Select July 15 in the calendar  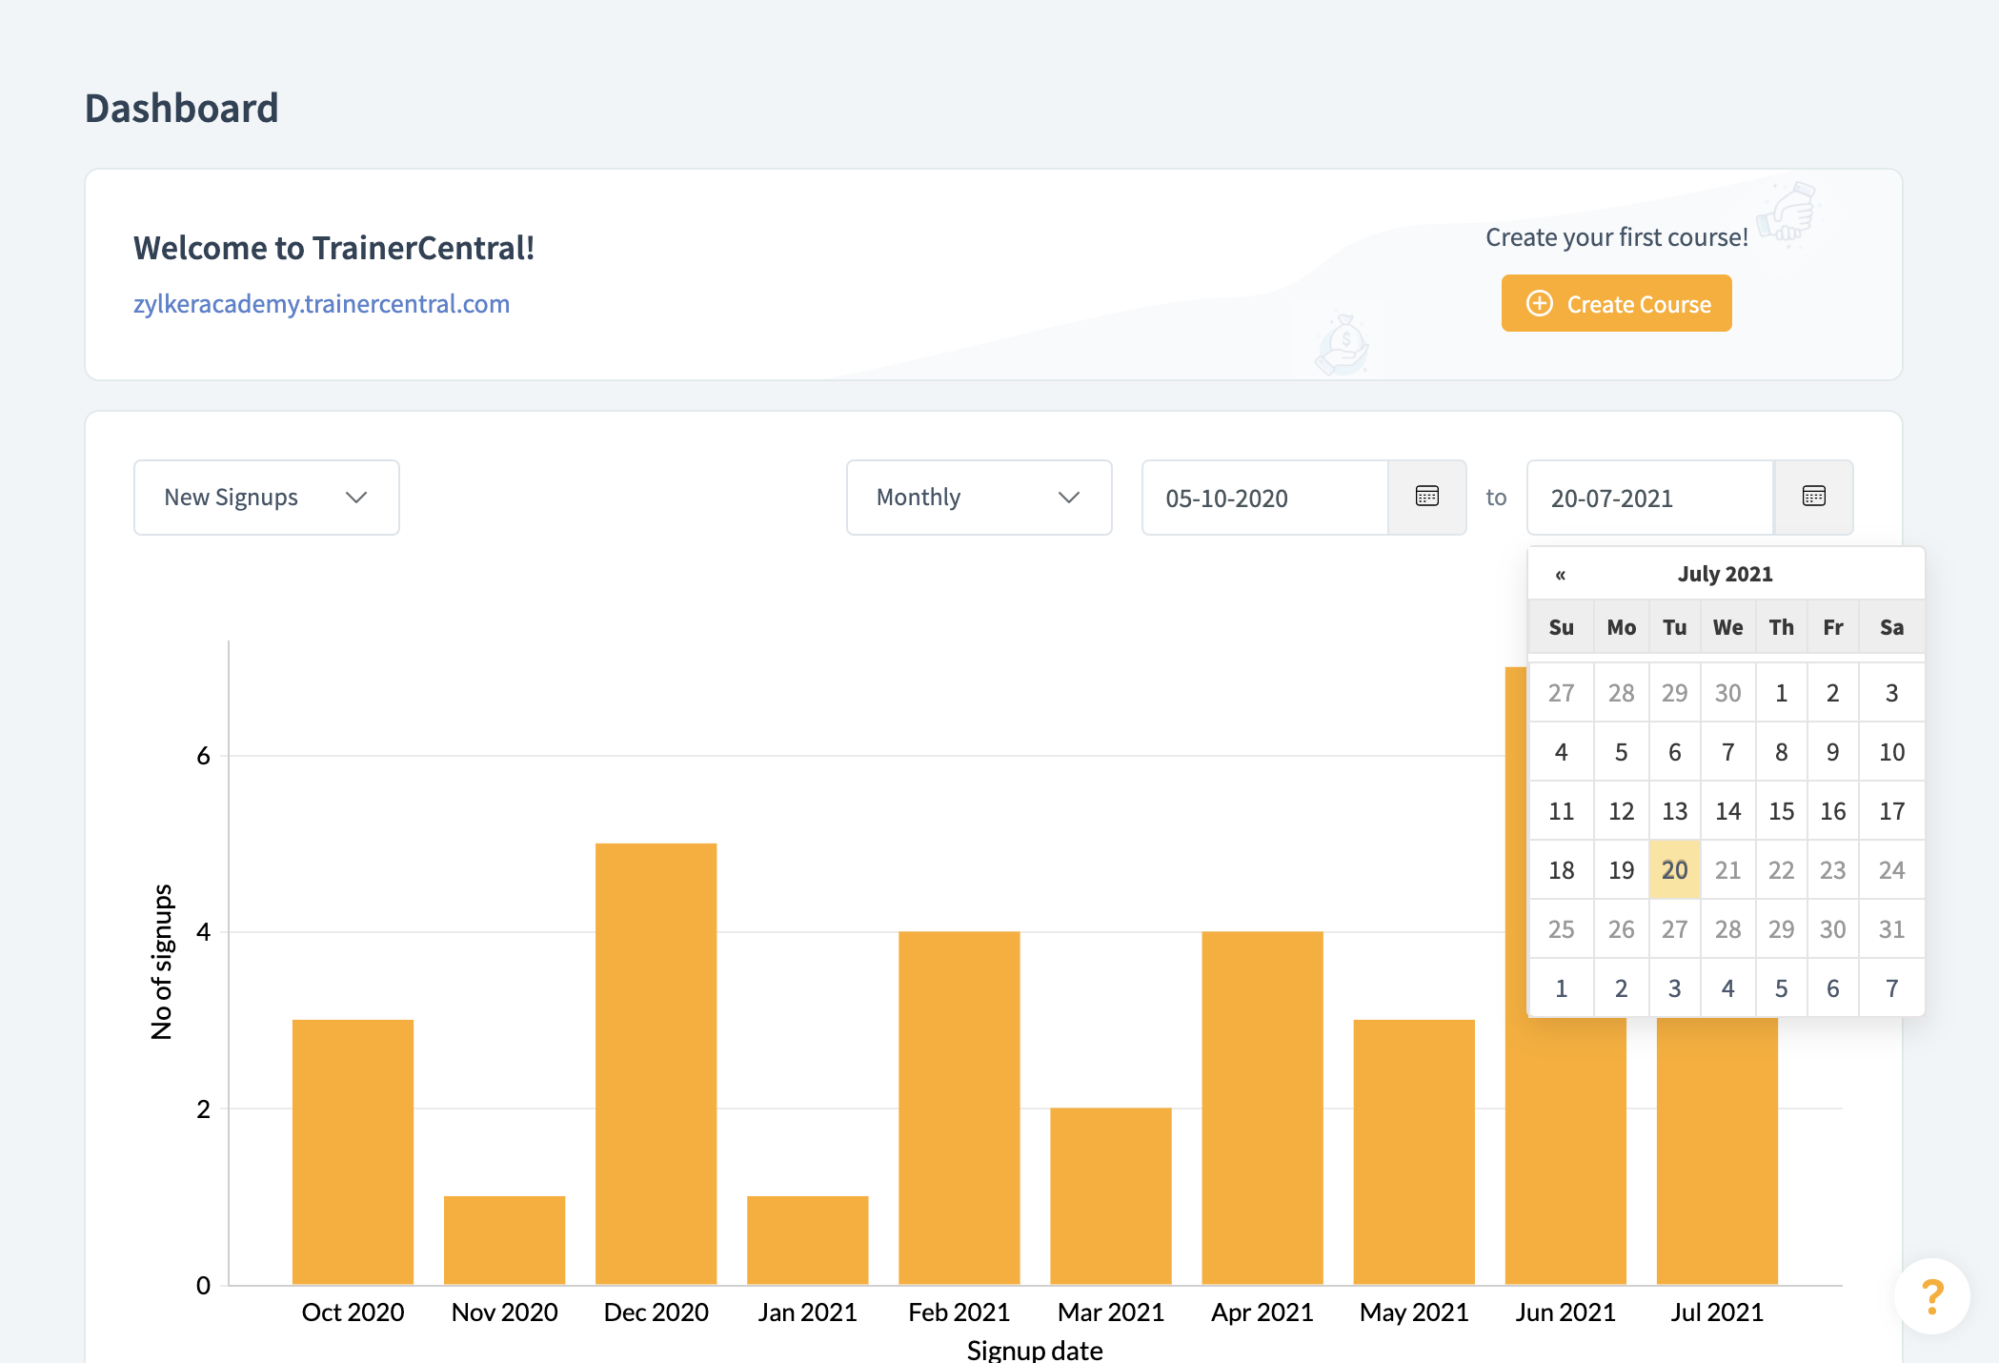[x=1781, y=811]
